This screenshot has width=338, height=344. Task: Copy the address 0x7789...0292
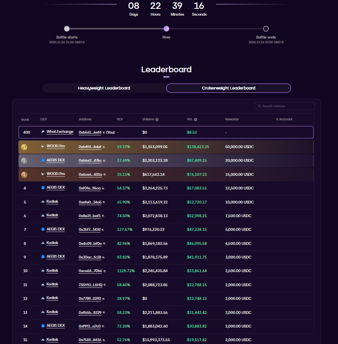[x=104, y=299]
